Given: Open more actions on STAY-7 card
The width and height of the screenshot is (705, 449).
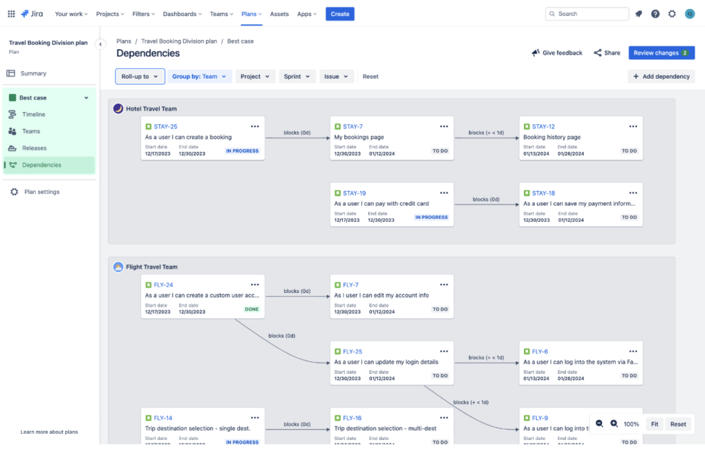Looking at the screenshot, I should click(x=444, y=126).
